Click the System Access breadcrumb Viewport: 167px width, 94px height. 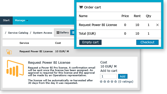click(x=43, y=33)
